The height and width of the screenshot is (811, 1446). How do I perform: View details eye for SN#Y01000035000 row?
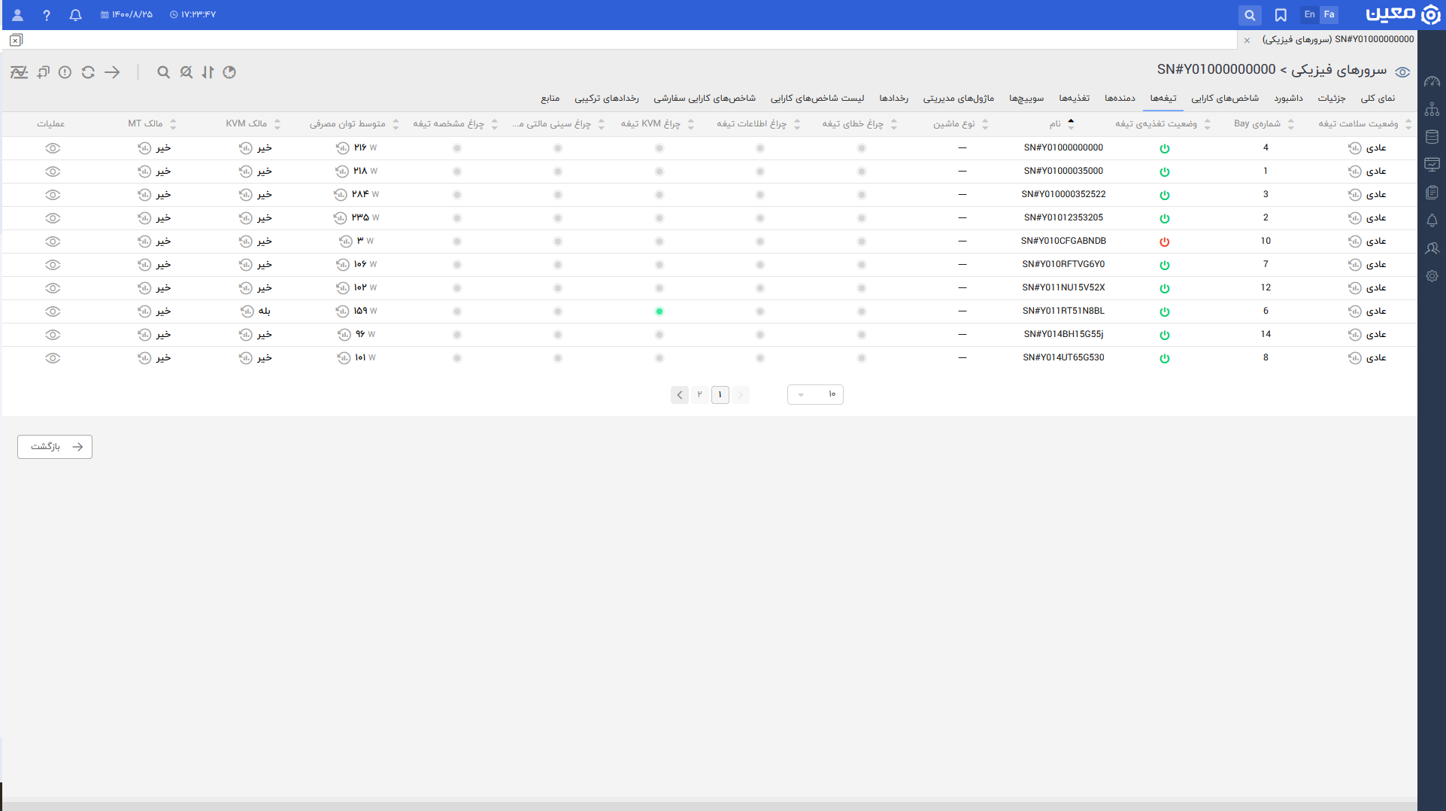tap(53, 172)
